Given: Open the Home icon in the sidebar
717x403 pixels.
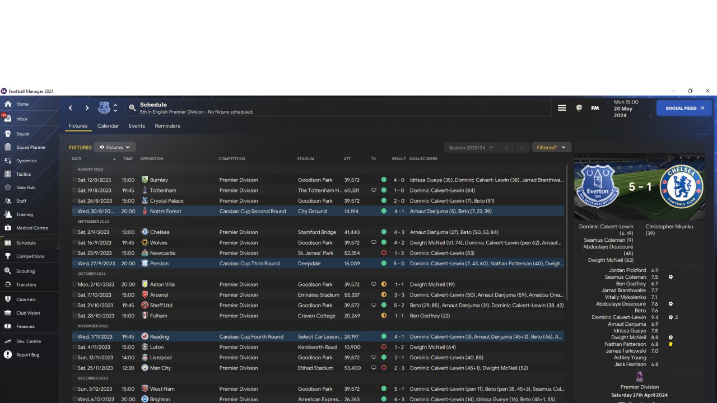Looking at the screenshot, I should click(x=8, y=104).
